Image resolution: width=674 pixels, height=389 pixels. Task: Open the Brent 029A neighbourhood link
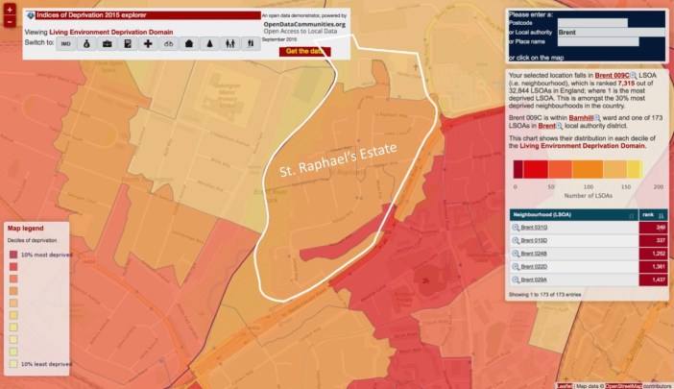(534, 278)
